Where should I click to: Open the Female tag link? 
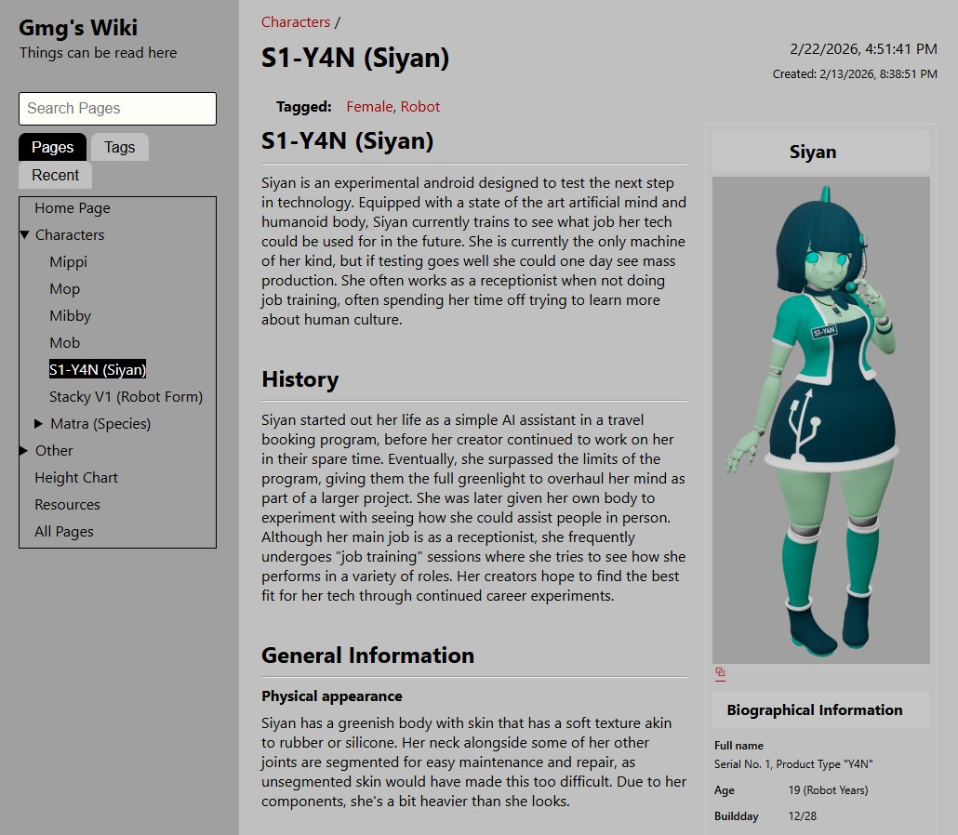(x=369, y=107)
